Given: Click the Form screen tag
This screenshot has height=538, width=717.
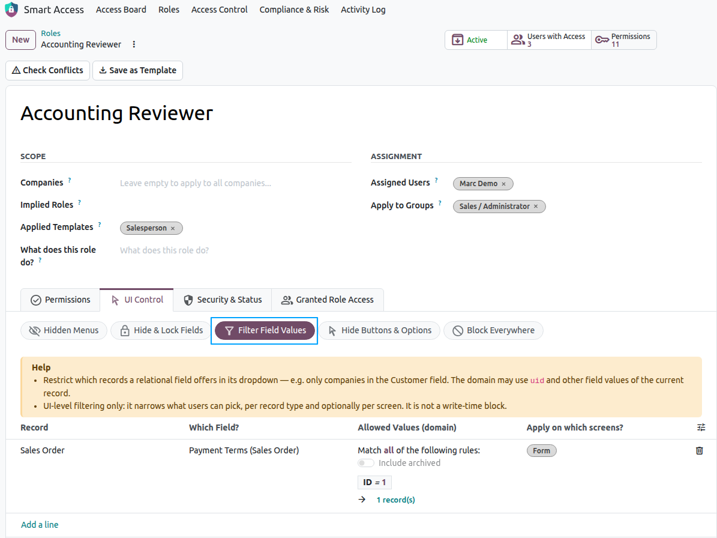Looking at the screenshot, I should (x=541, y=450).
